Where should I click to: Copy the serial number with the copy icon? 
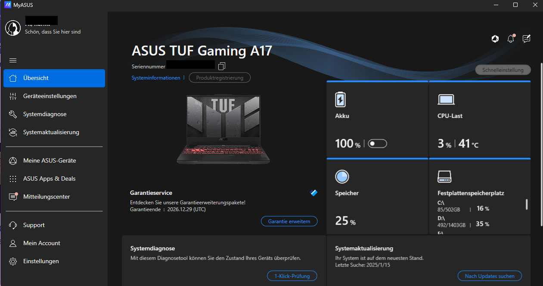(x=222, y=66)
